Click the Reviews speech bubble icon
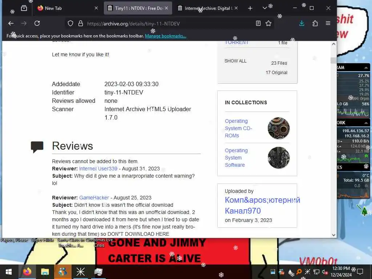 (x=37, y=147)
